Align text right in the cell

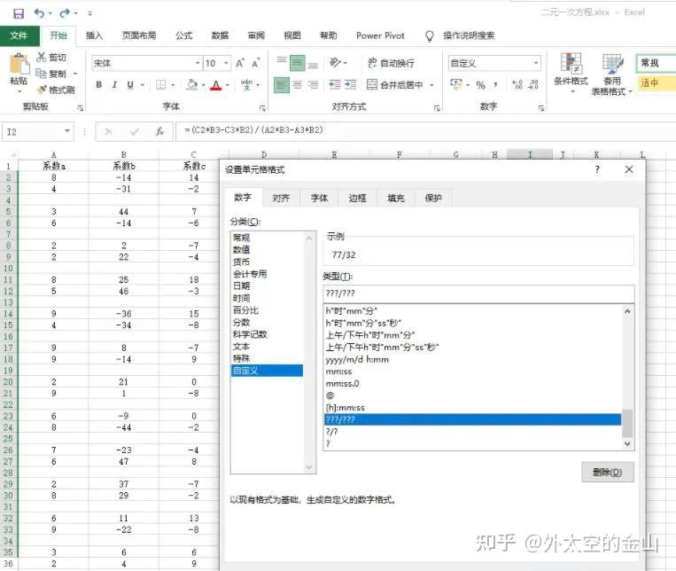(x=313, y=84)
